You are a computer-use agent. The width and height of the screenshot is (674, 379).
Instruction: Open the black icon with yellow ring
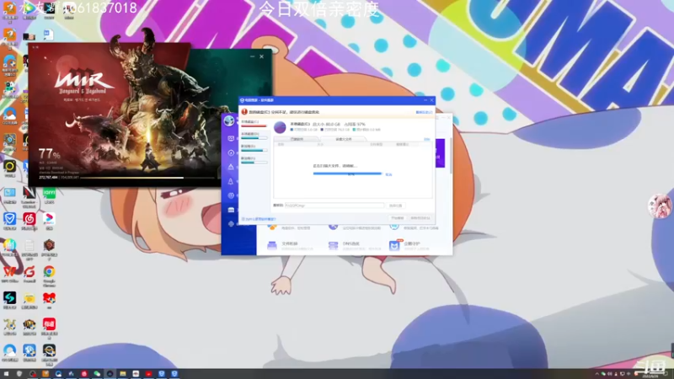tap(9, 166)
